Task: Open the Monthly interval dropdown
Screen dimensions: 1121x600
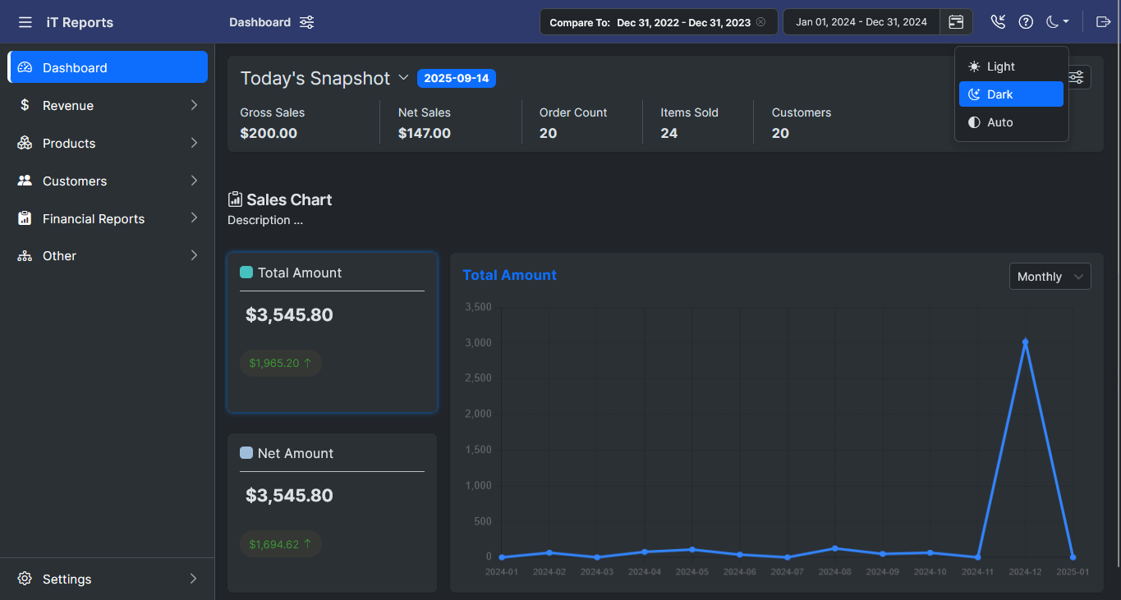Action: [1050, 277]
